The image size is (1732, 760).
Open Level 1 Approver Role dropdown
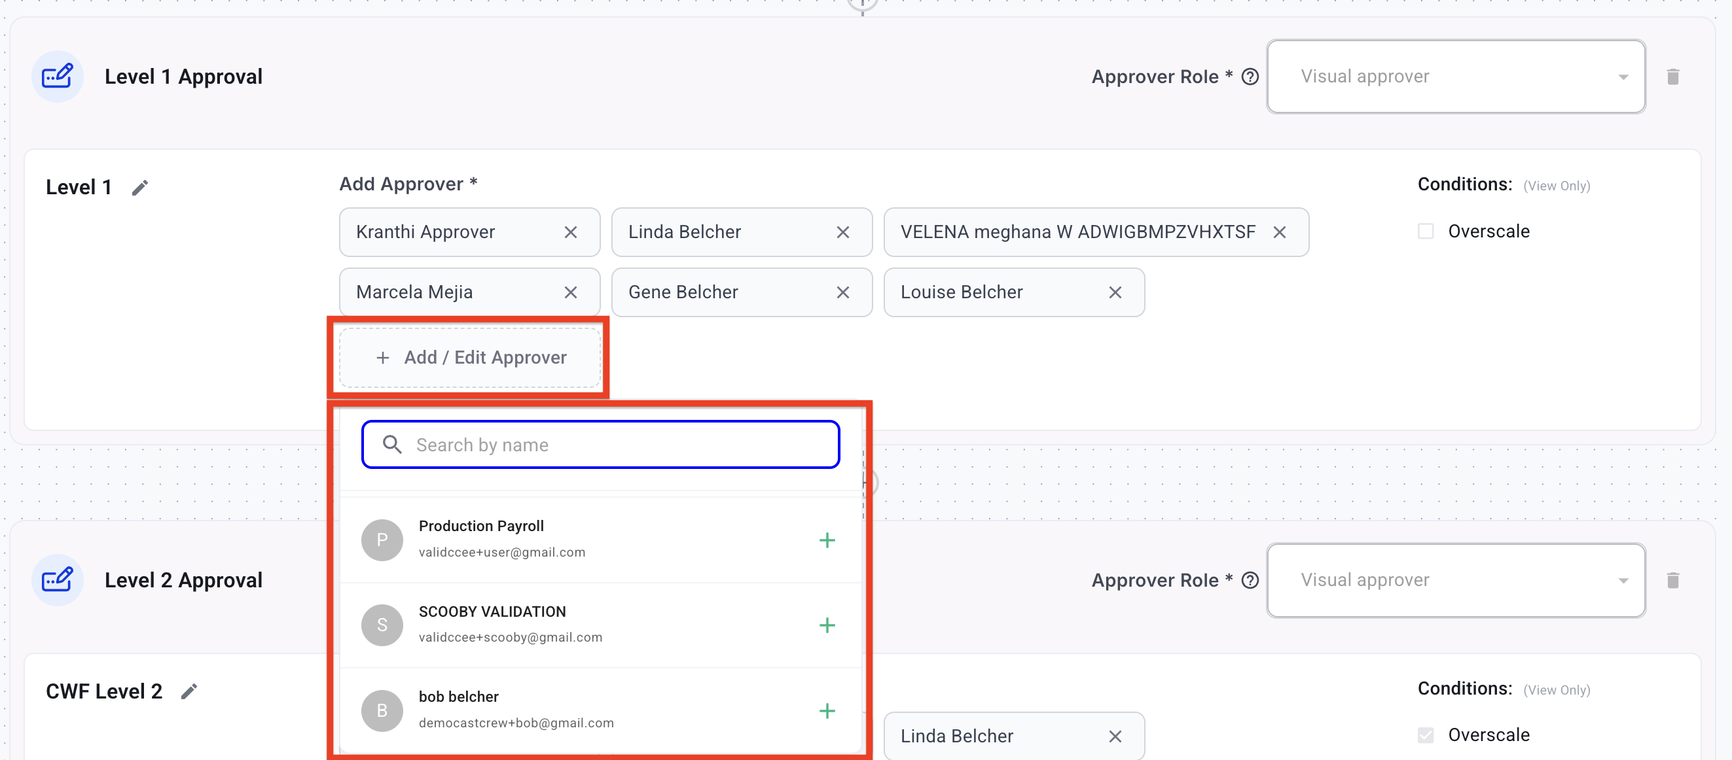point(1456,77)
